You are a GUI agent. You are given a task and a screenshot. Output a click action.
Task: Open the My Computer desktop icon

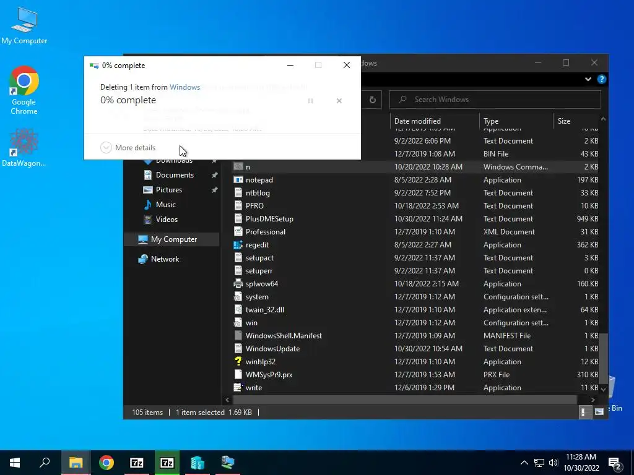pos(24,25)
